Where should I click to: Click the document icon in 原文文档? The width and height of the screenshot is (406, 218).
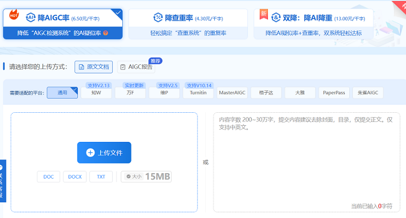coord(81,67)
